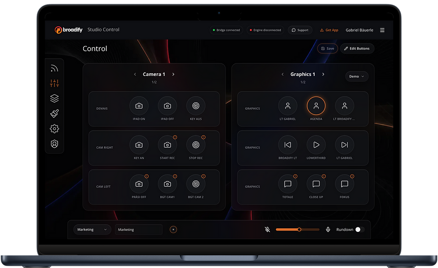The height and width of the screenshot is (268, 438).
Task: Trigger the STOP REC button
Action: coord(196,145)
